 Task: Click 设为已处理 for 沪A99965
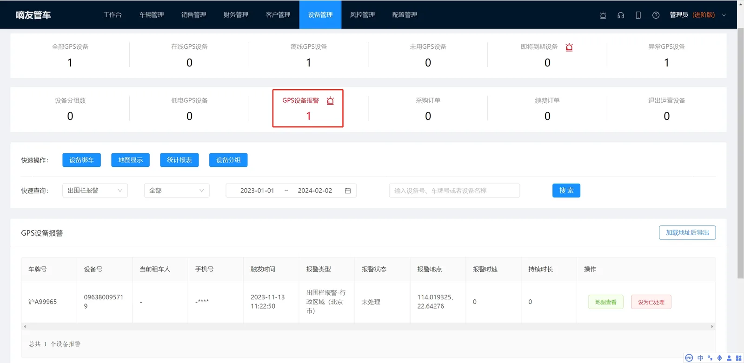(x=651, y=302)
